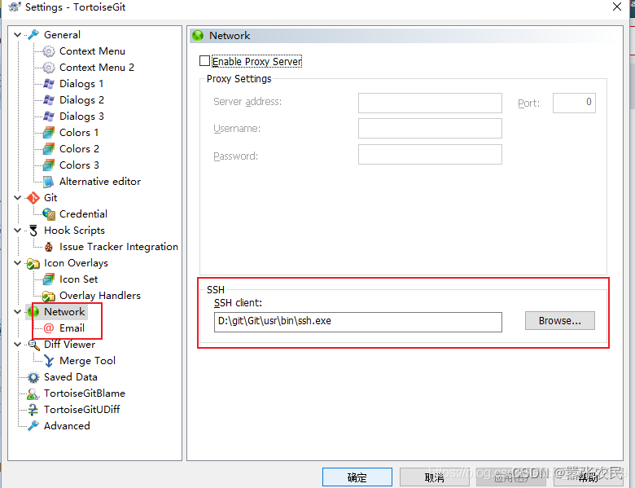Select the Advanced entry text
635x488 pixels.
click(x=67, y=425)
